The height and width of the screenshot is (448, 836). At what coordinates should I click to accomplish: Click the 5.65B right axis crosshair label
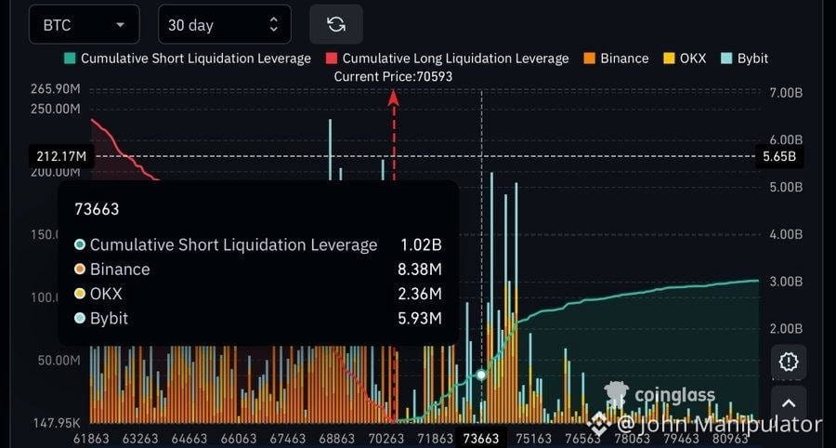pyautogui.click(x=779, y=157)
